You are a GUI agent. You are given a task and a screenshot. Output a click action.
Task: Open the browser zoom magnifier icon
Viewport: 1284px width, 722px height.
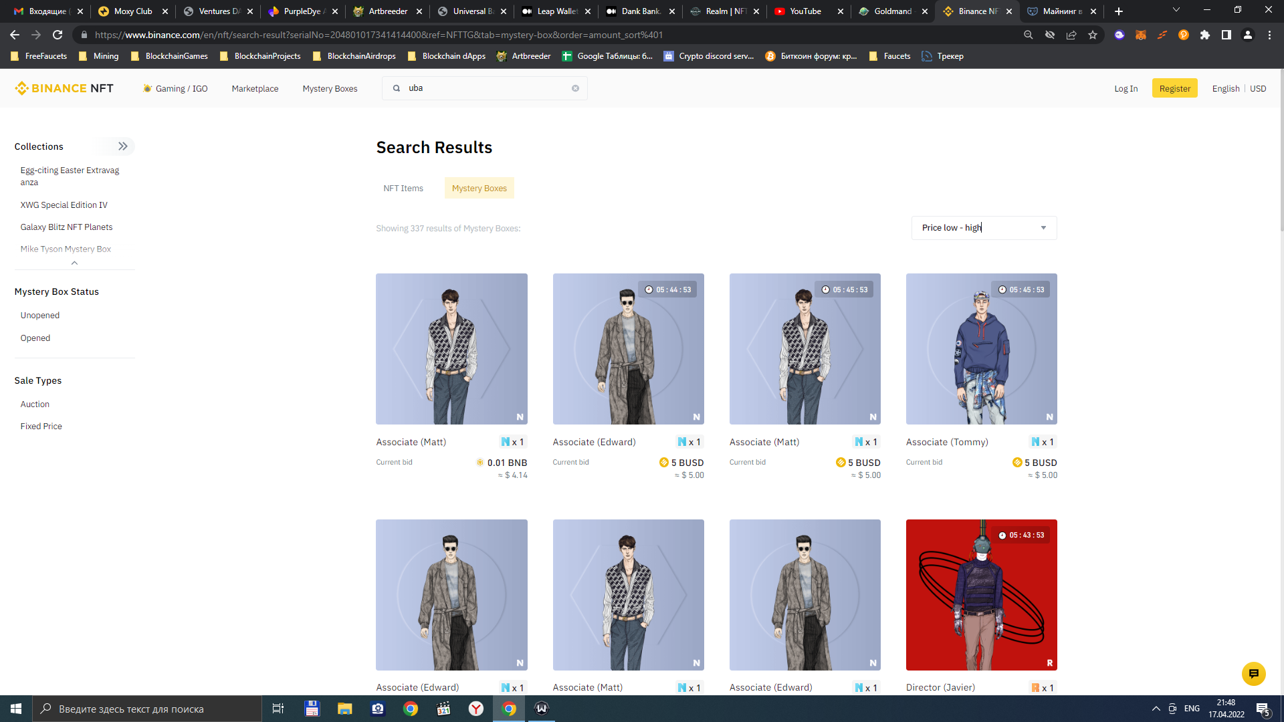pos(1029,35)
